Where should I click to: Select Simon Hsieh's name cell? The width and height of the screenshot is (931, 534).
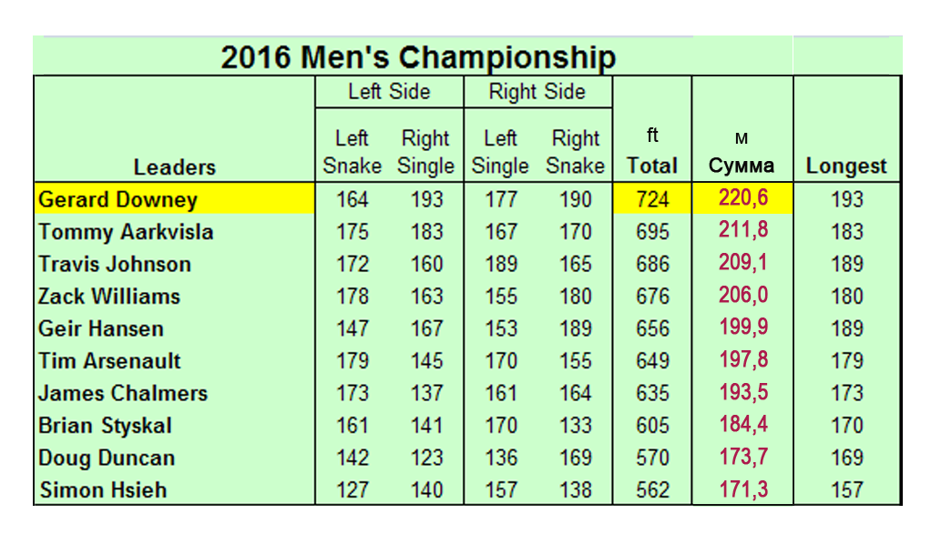(x=103, y=490)
